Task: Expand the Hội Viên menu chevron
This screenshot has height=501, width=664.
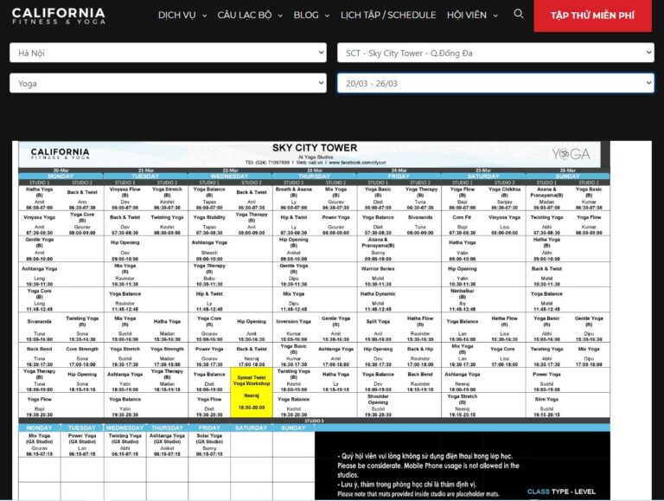Action: coord(495,16)
